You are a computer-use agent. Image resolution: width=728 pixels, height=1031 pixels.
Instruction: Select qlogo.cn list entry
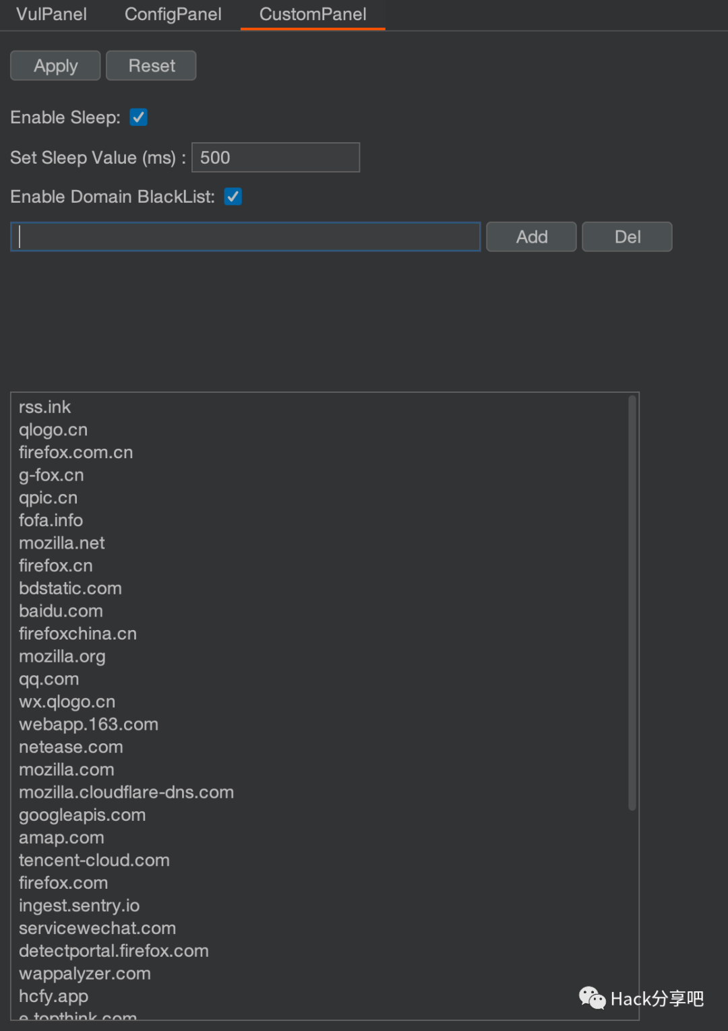point(53,430)
